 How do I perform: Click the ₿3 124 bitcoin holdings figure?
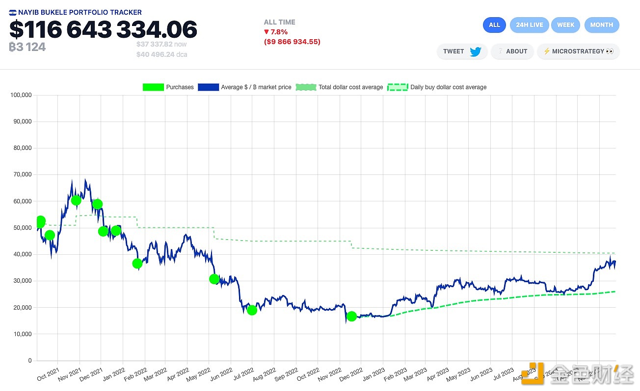[27, 47]
